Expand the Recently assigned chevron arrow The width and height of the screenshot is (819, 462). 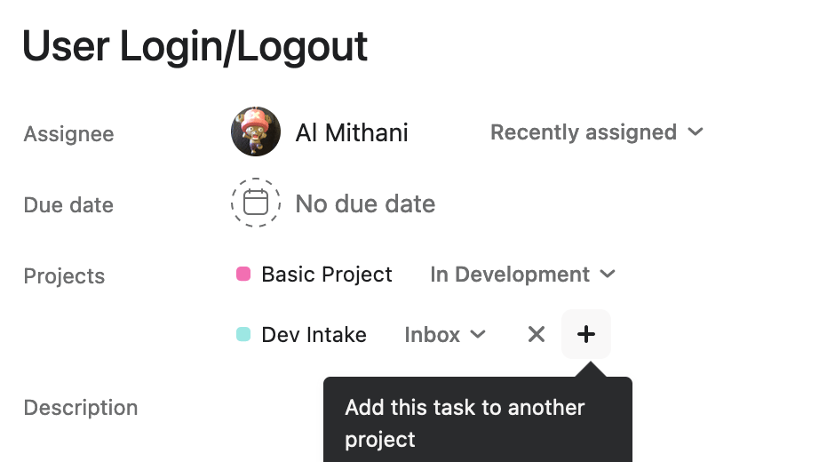(696, 132)
